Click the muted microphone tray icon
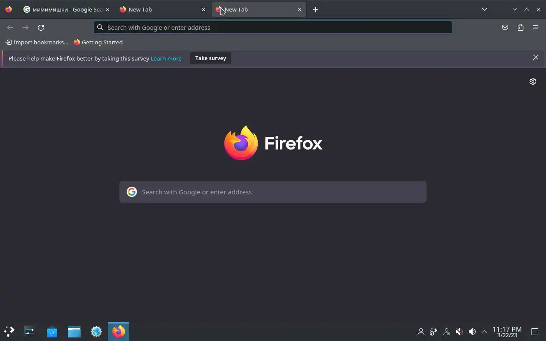This screenshot has width=546, height=341. pos(459,331)
